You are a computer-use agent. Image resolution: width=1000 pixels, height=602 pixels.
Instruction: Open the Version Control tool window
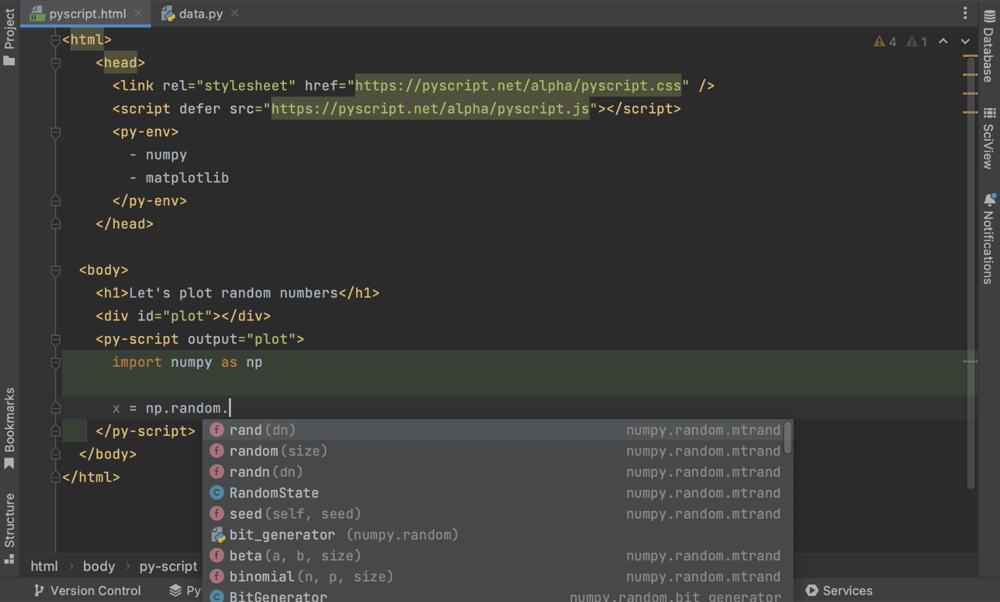pyautogui.click(x=87, y=591)
